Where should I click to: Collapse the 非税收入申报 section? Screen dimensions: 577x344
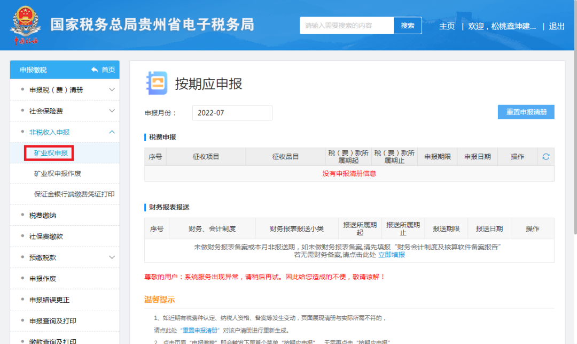pos(112,132)
